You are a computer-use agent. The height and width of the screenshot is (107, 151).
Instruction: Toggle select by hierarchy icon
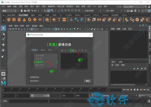[45, 11]
